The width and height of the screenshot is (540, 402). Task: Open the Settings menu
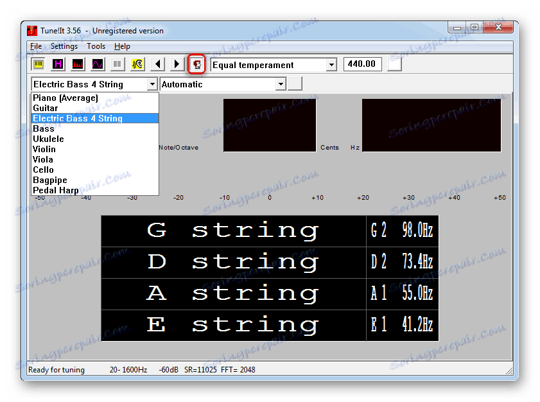click(x=64, y=46)
